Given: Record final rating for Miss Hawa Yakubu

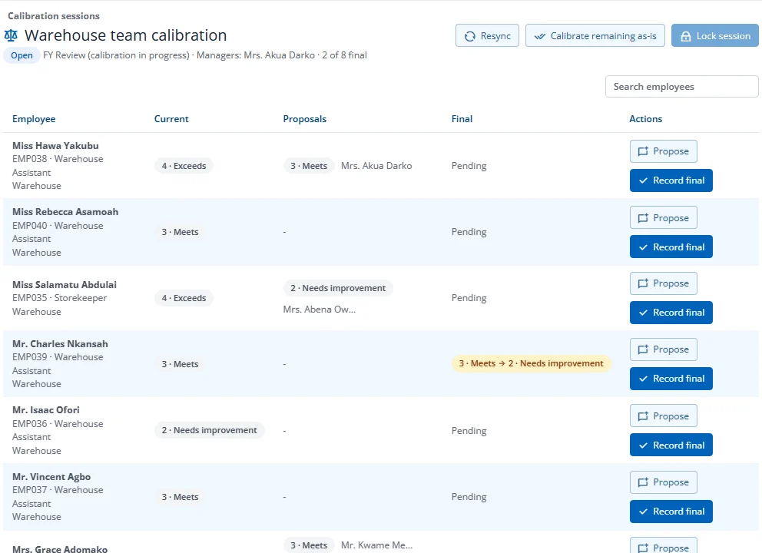Looking at the screenshot, I should click(671, 180).
